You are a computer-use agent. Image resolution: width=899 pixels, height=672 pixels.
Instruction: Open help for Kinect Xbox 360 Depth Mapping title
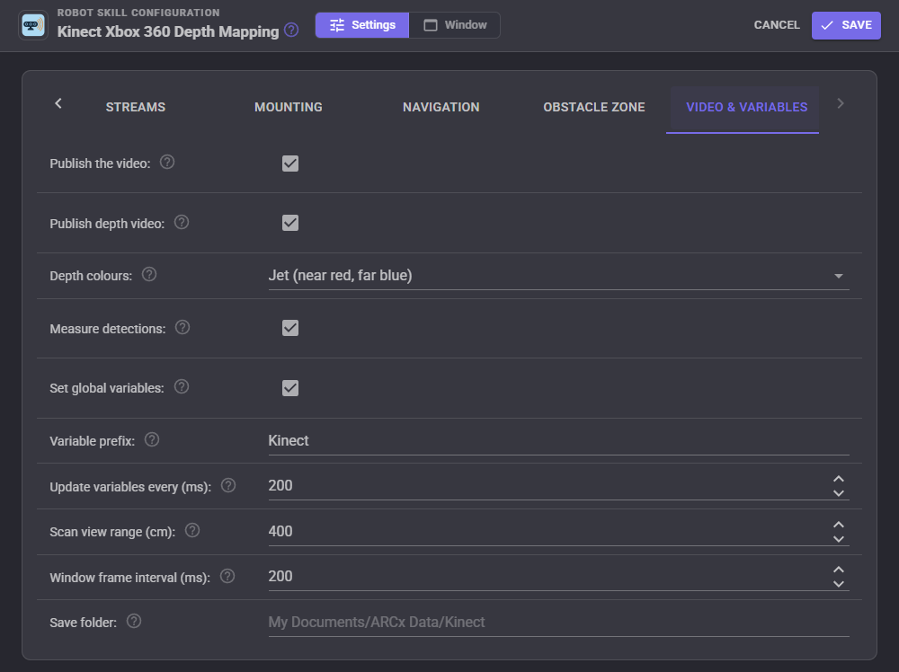[x=291, y=31]
